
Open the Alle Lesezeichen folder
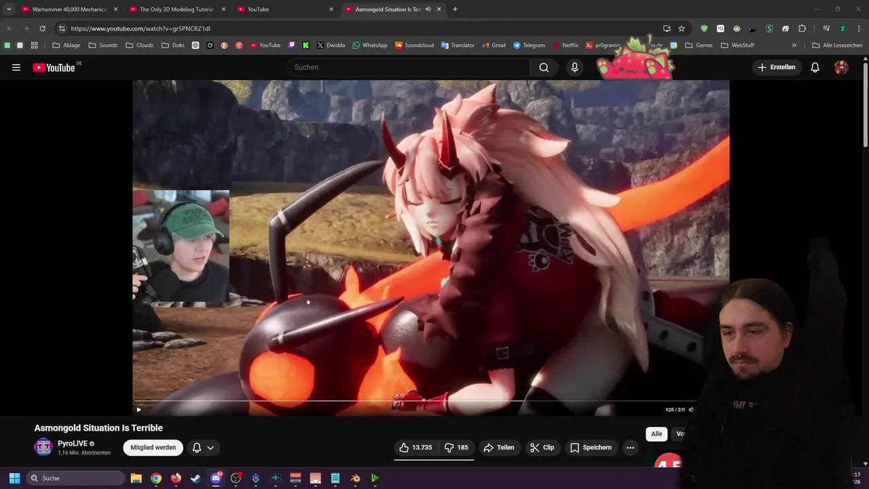(x=837, y=46)
